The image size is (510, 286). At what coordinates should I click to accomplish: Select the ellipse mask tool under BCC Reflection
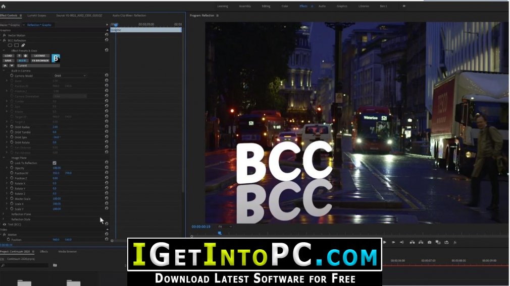coord(10,45)
